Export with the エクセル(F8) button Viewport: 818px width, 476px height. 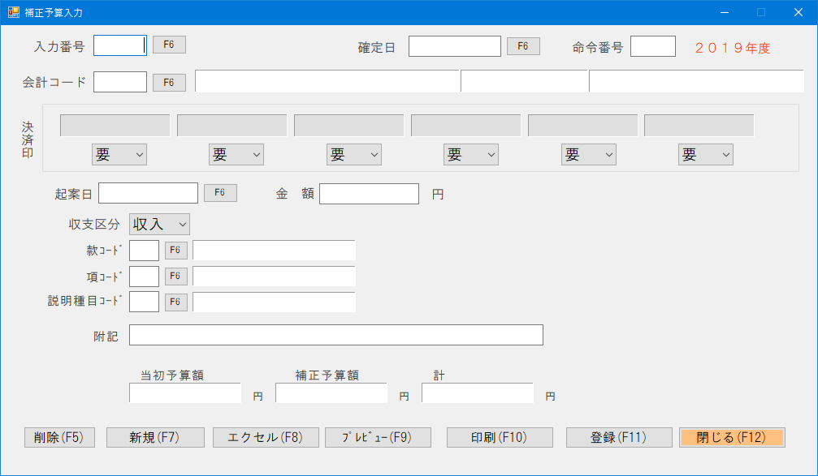pyautogui.click(x=266, y=437)
